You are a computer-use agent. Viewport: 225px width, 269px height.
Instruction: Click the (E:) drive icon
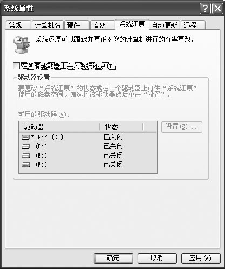(x=26, y=155)
